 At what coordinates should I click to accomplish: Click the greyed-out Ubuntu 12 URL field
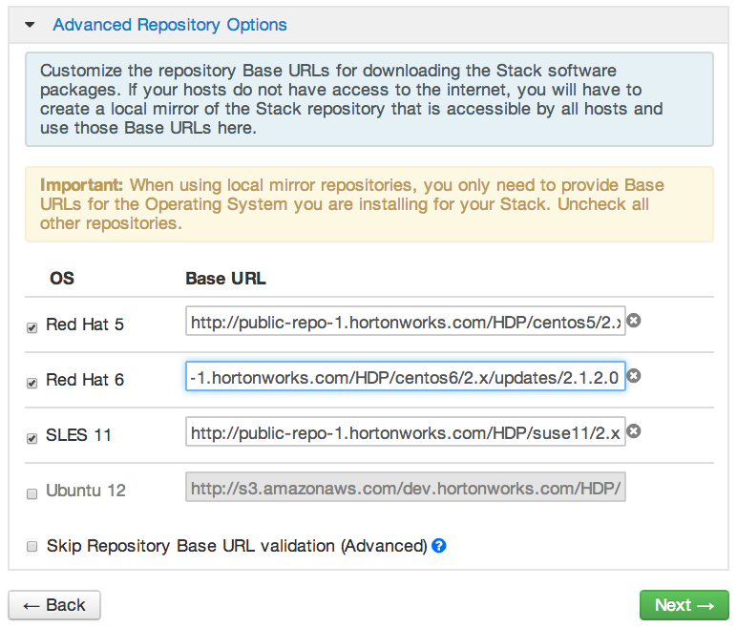pos(406,488)
